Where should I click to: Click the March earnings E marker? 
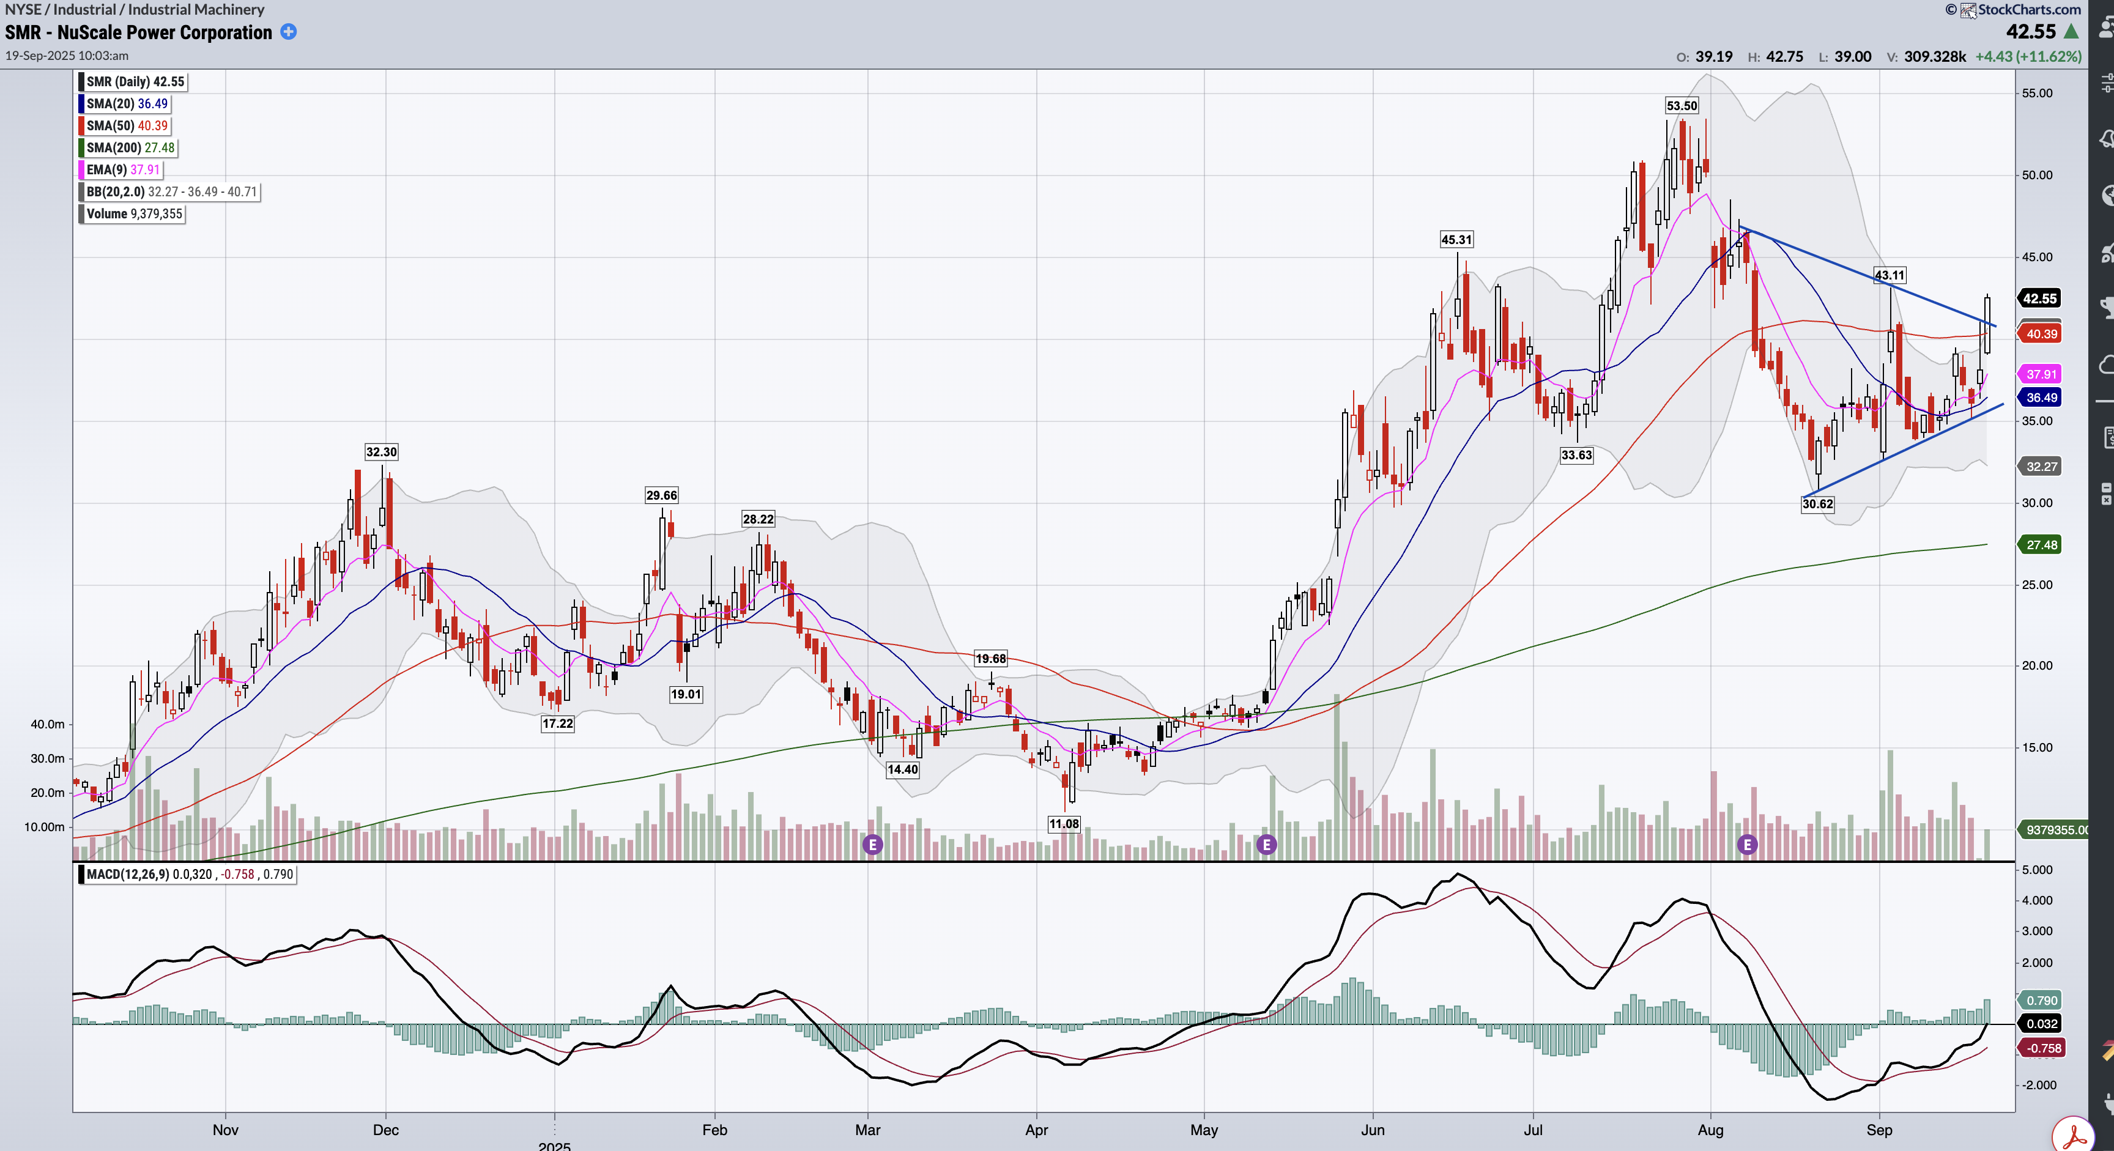coord(872,844)
